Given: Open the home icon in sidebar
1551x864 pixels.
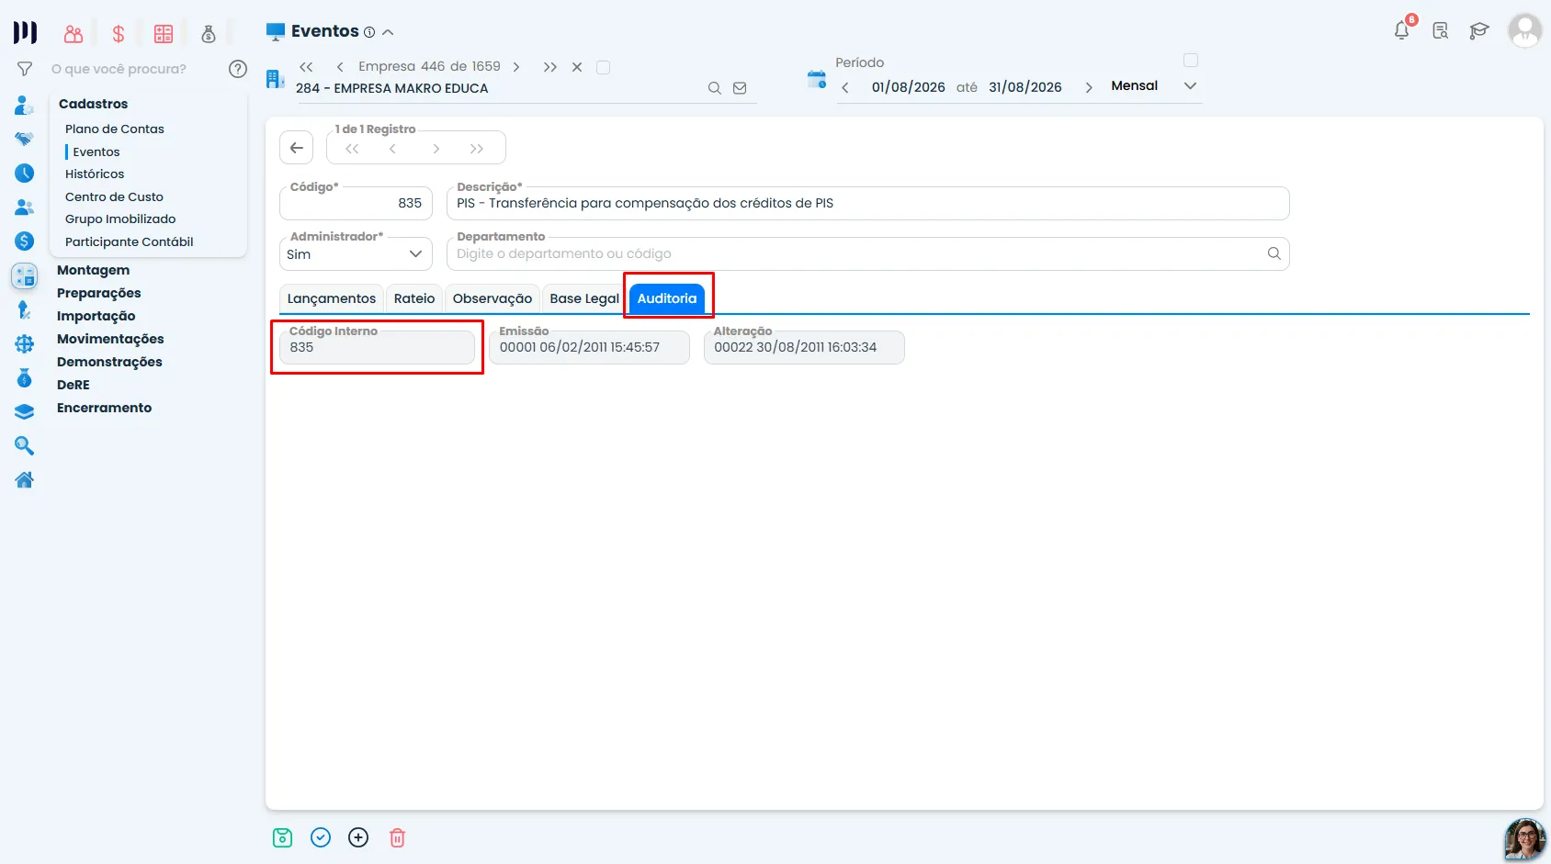Looking at the screenshot, I should pyautogui.click(x=25, y=479).
